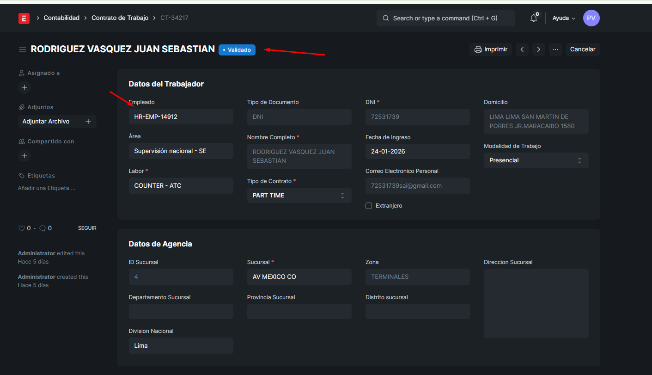Expand the Tipo de Contrato dropdown
Viewport: 652px width, 375px height.
tap(299, 196)
